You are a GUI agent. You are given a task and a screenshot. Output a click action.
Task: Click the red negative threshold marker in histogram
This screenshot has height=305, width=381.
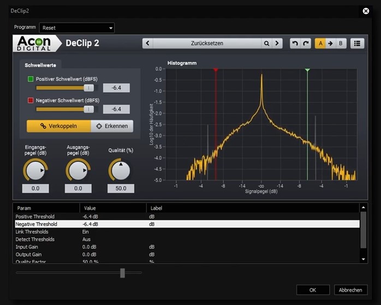coord(216,71)
